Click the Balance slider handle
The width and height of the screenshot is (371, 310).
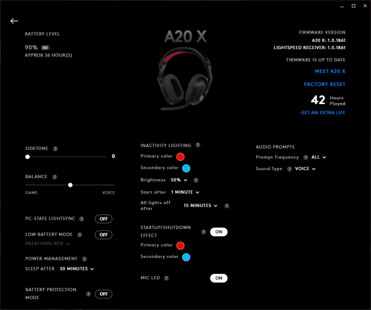70,185
